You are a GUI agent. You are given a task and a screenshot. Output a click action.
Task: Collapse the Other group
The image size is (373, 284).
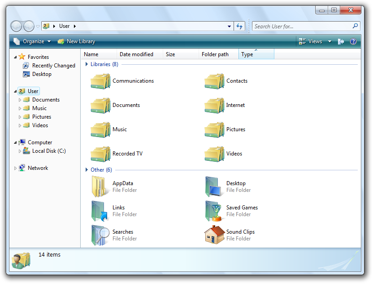pyautogui.click(x=87, y=170)
